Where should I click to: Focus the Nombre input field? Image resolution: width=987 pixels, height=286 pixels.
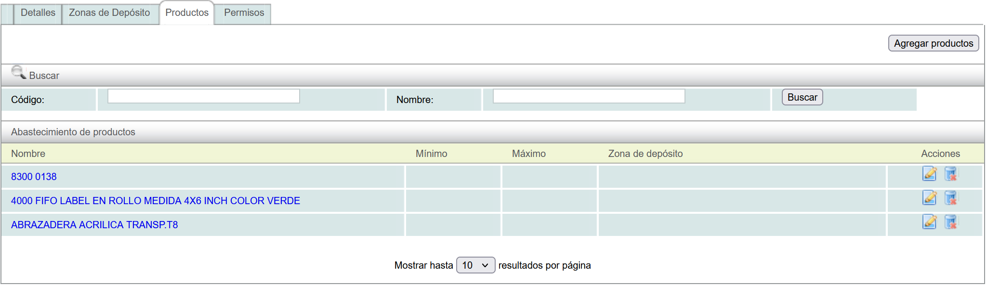tap(589, 96)
